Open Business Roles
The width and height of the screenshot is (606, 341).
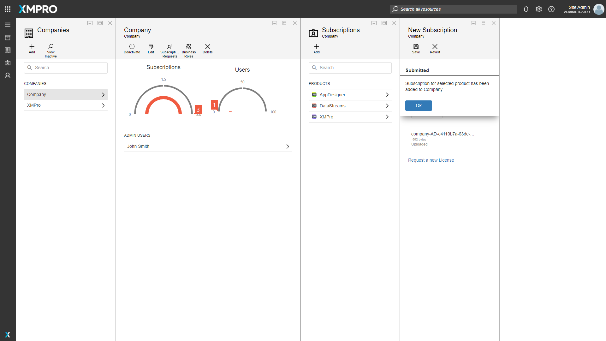pos(188,47)
